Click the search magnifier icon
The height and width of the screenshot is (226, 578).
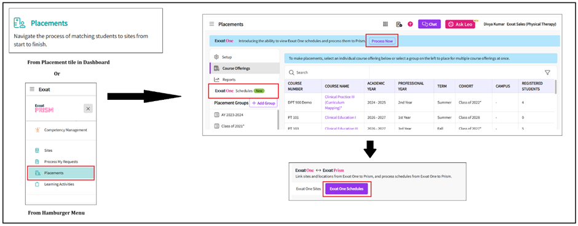pos(291,73)
